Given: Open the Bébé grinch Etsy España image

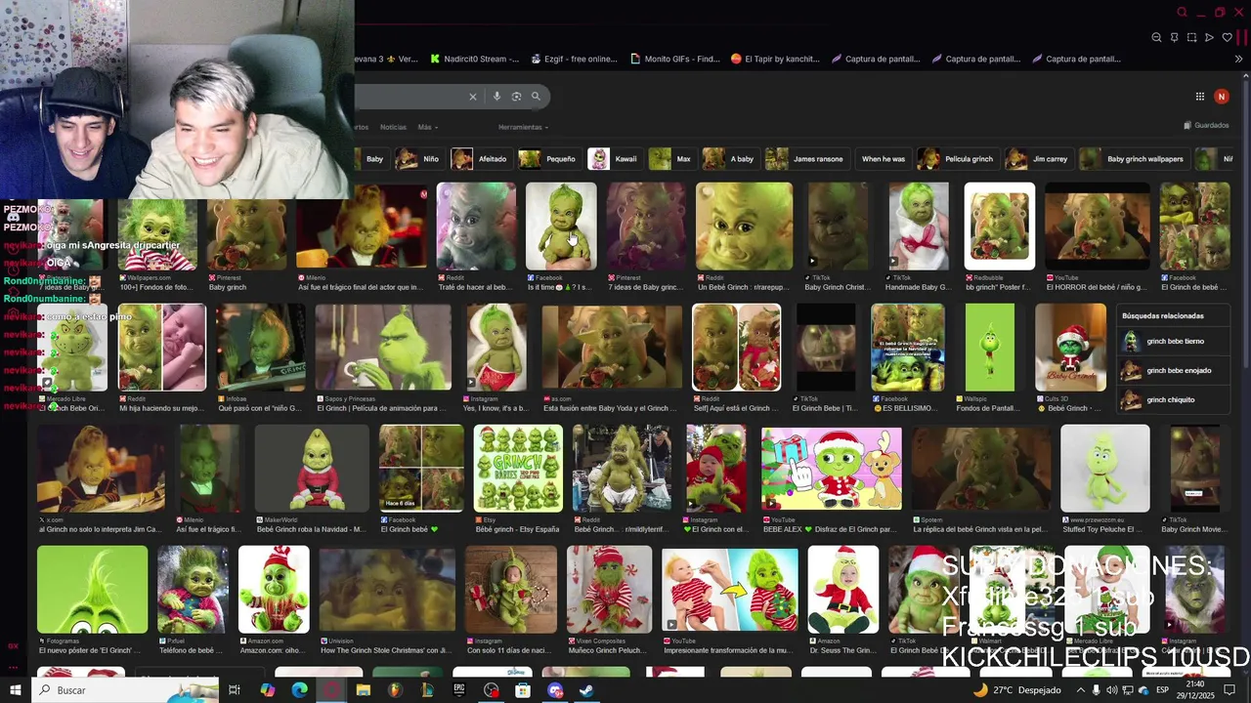Looking at the screenshot, I should point(518,468).
